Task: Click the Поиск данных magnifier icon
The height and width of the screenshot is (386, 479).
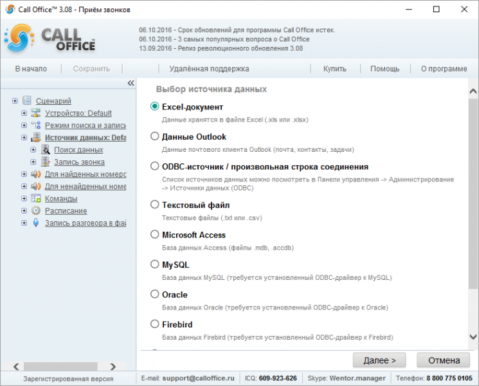Action: point(45,149)
